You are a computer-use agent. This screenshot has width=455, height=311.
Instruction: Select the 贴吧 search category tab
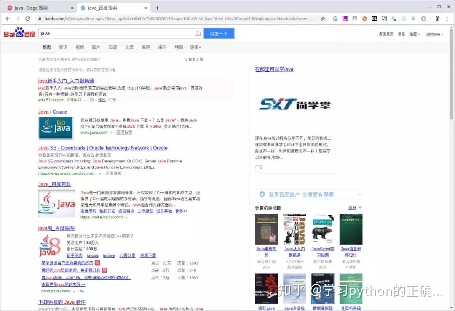point(146,47)
